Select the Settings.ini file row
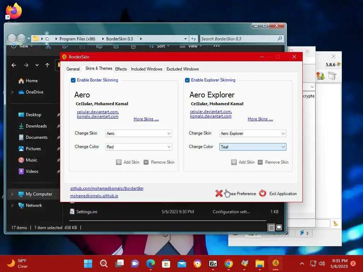 (174, 212)
